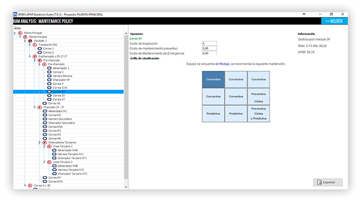Click the L icon beside Transporte SAG
Image resolution: width=362 pixels, height=202 pixels.
pyautogui.click(x=34, y=45)
